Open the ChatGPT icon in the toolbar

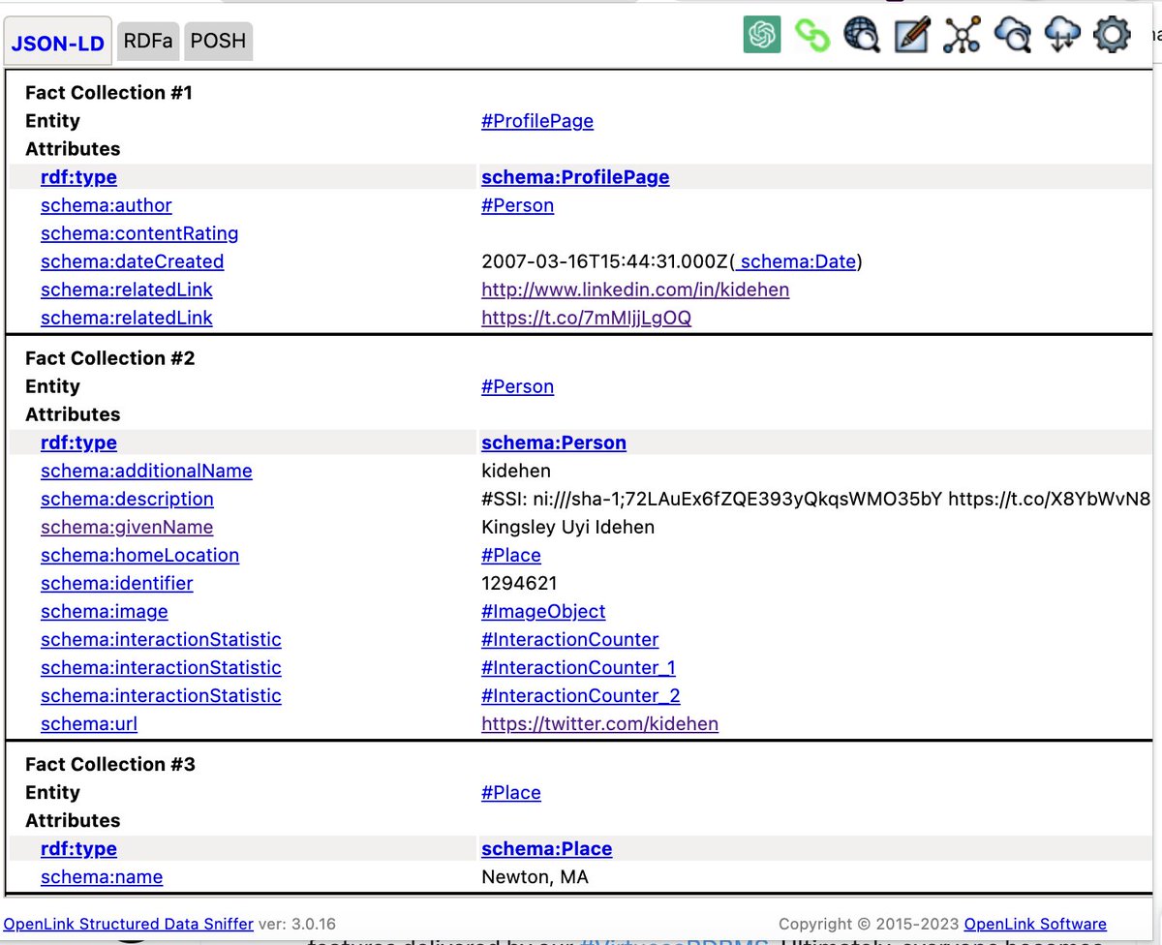[762, 35]
